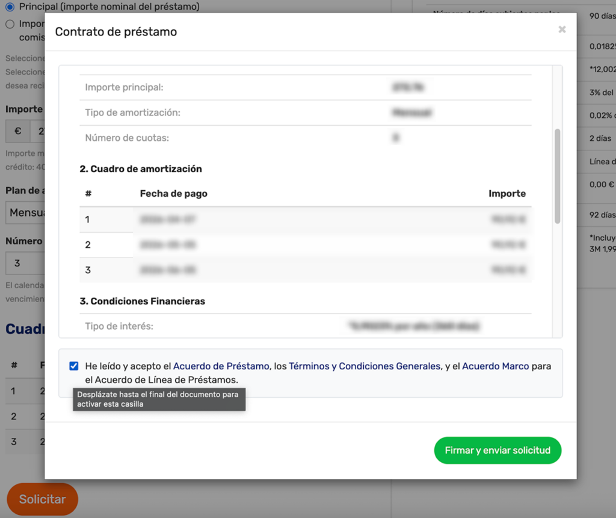Image resolution: width=616 pixels, height=518 pixels.
Task: Click the 'Importe' column header in the schedule
Action: (507, 194)
